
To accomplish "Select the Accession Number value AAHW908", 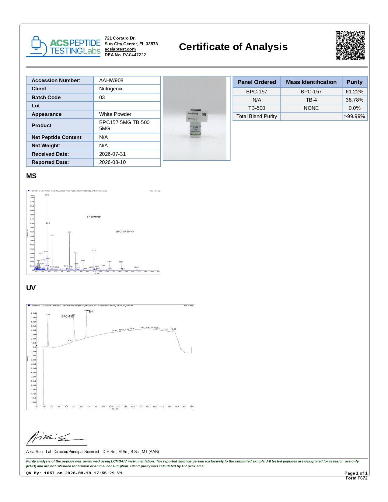I will click(x=111, y=80).
